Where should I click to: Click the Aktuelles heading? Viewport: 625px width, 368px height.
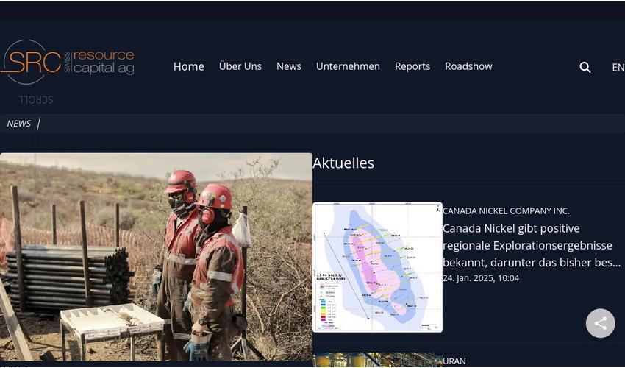coord(343,163)
